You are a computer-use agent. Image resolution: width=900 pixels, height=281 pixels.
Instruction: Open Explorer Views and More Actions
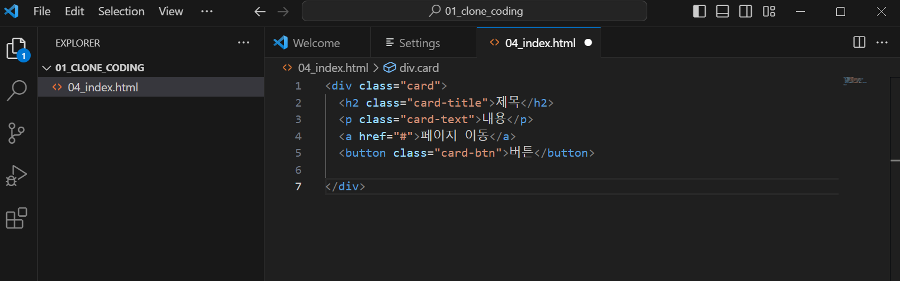coord(243,42)
